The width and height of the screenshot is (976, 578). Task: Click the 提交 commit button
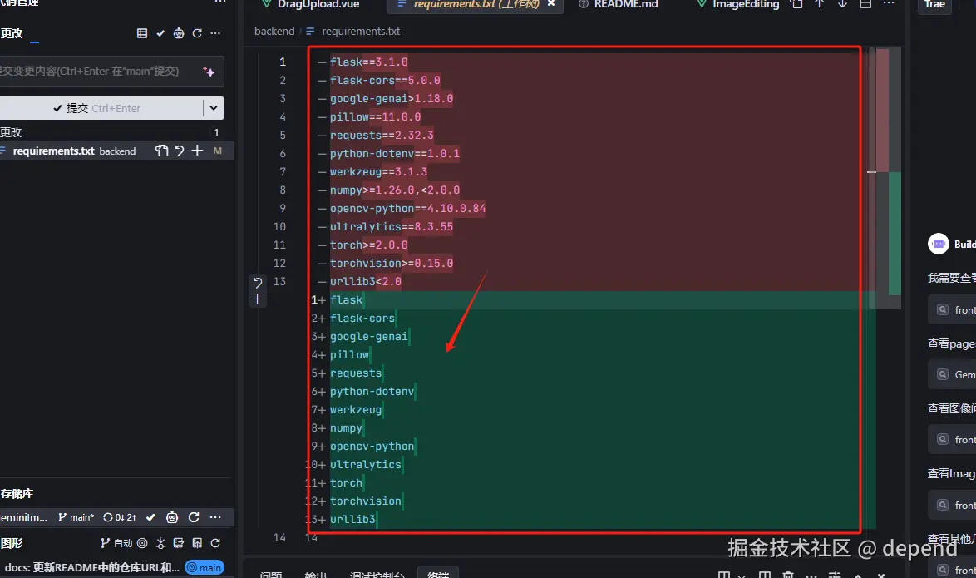click(101, 108)
